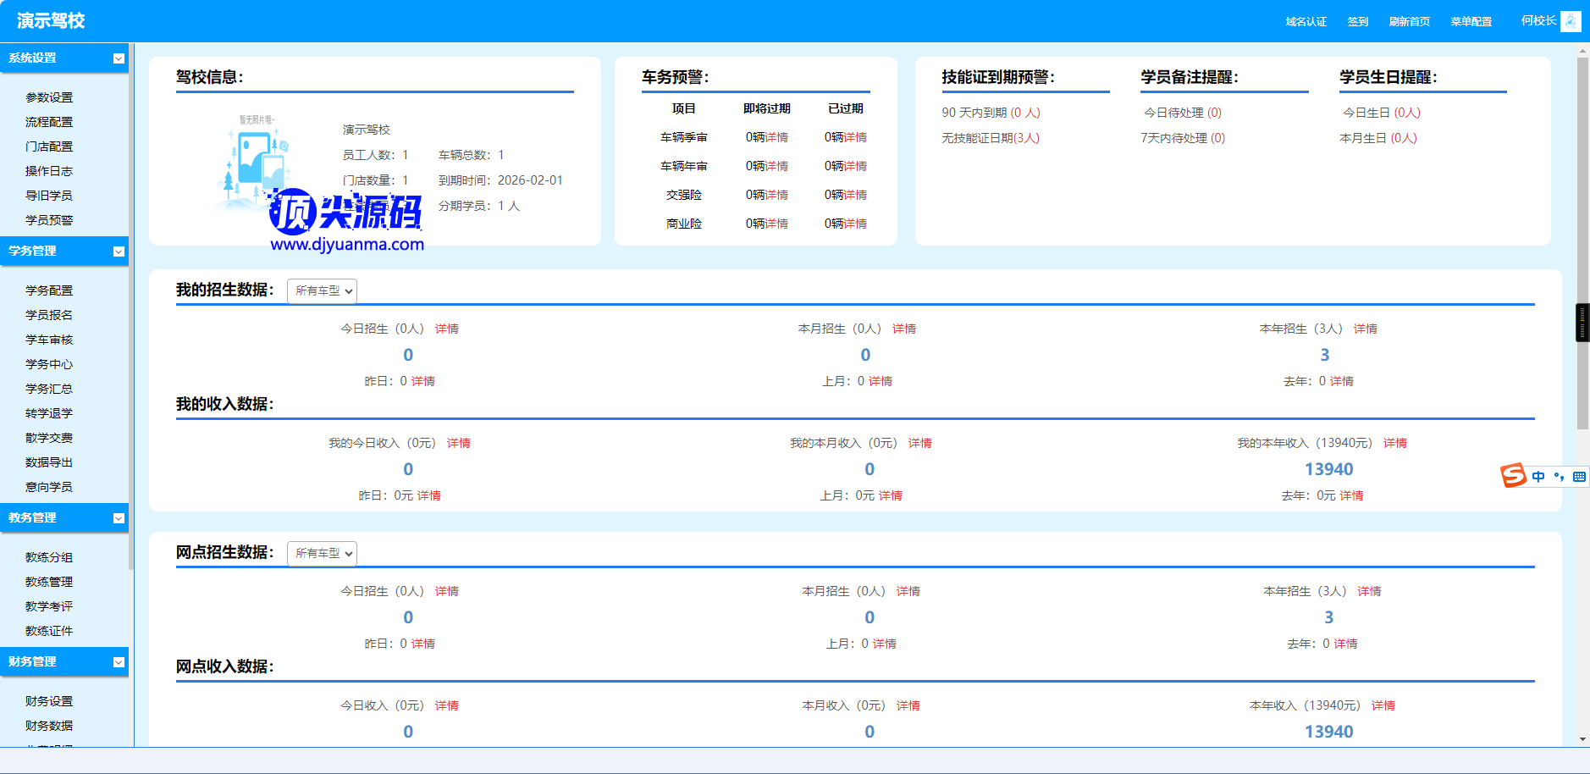Collapse the 教务管理 sidebar section

coord(119,518)
